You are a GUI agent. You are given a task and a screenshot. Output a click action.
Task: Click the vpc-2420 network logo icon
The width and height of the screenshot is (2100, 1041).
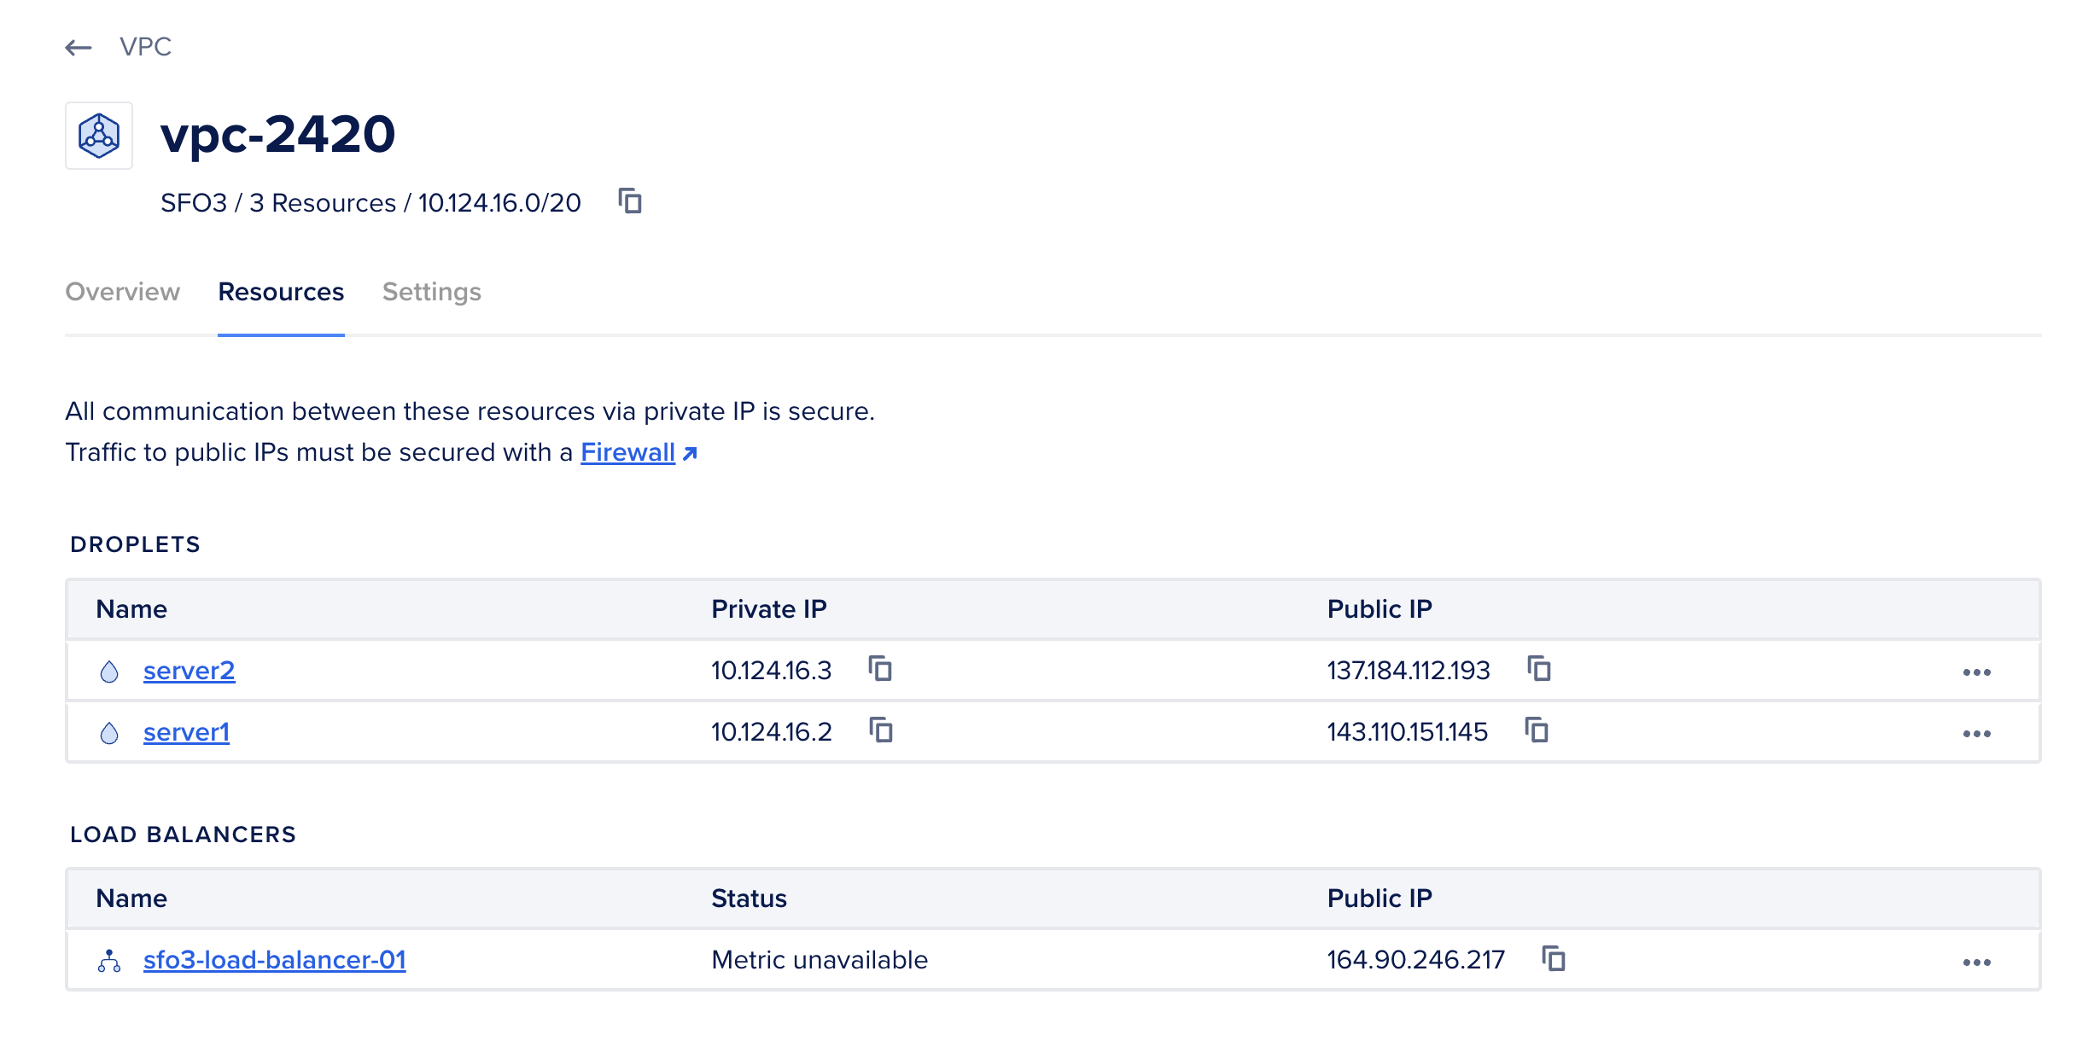(99, 136)
